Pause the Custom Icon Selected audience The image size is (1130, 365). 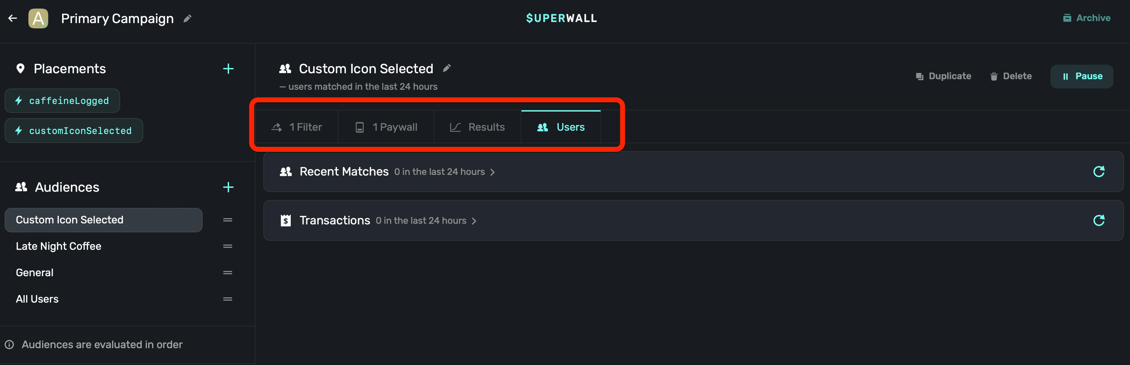[1081, 76]
